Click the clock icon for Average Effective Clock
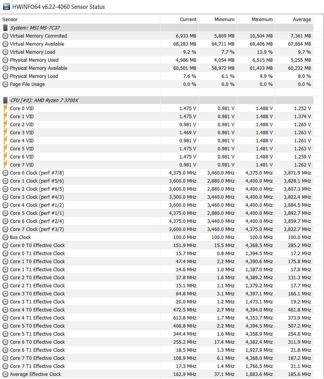This screenshot has width=324, height=379. tap(5, 374)
